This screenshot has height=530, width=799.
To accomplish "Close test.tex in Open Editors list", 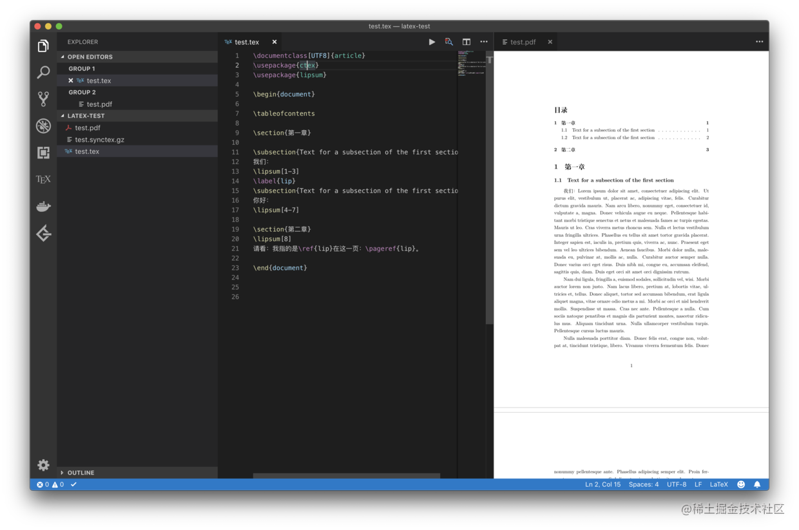I will tap(71, 80).
